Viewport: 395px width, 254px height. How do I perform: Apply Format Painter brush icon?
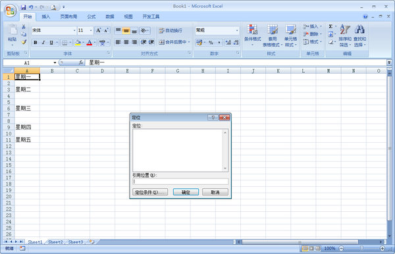(x=24, y=42)
